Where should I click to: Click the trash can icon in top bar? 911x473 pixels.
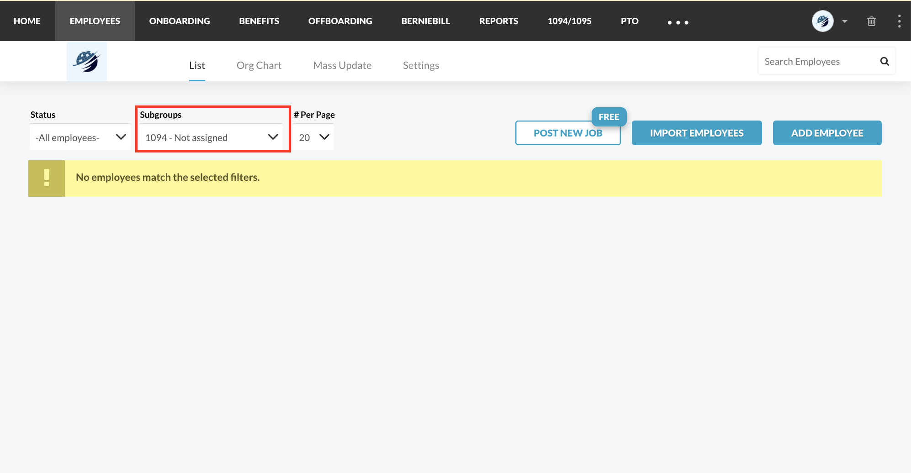pyautogui.click(x=871, y=21)
